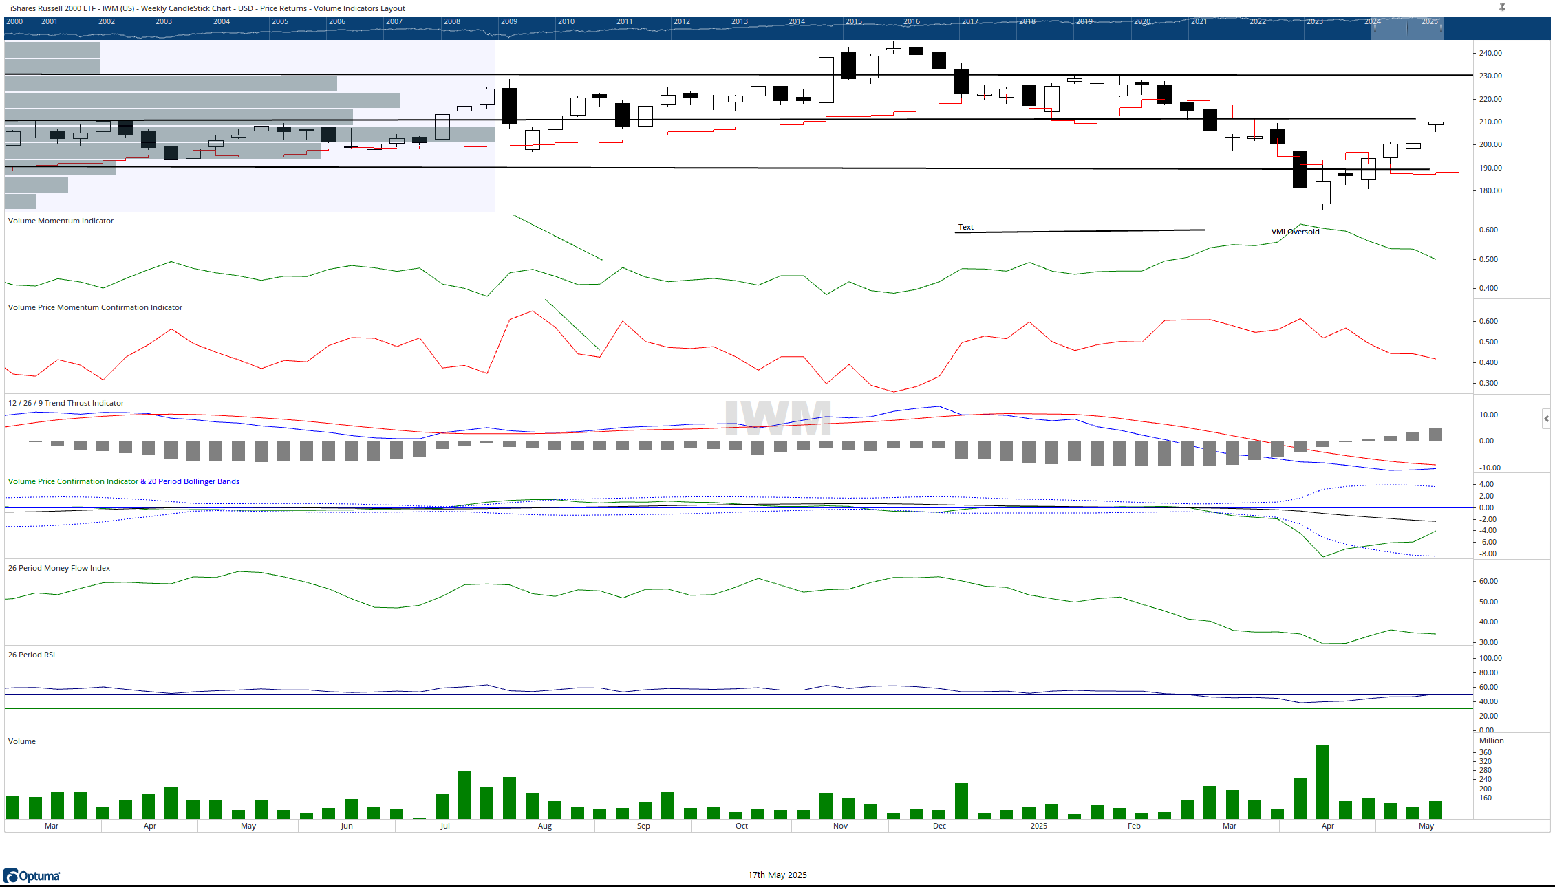Jump to 2015 in the navigator bar

pos(854,21)
